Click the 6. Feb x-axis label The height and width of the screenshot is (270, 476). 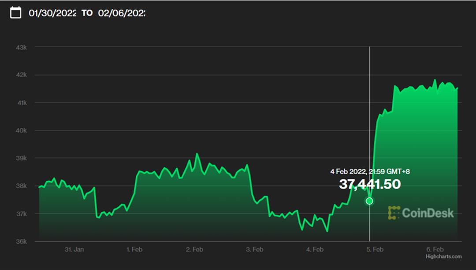435,249
